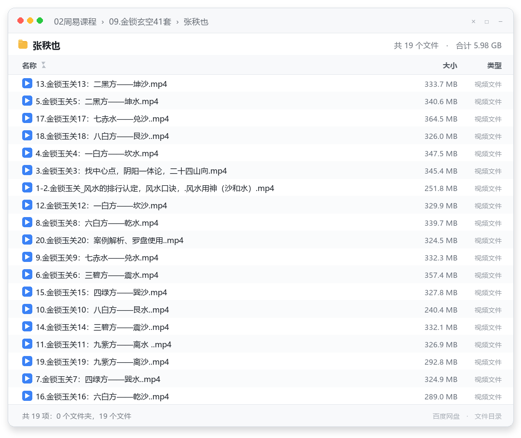Screen dimensions: 521x438
Task: Select file name 12.金锁玉关12：一白方——坎沙.mp4
Action: coord(101,205)
